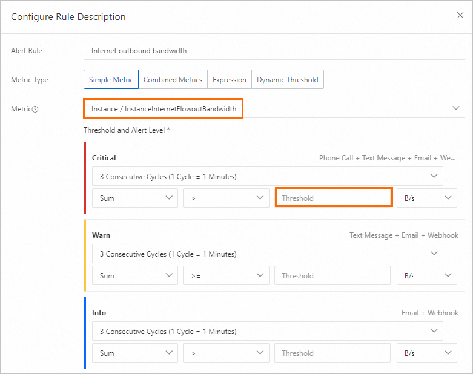Click the Info Threshold input field
The width and height of the screenshot is (473, 374).
[332, 353]
